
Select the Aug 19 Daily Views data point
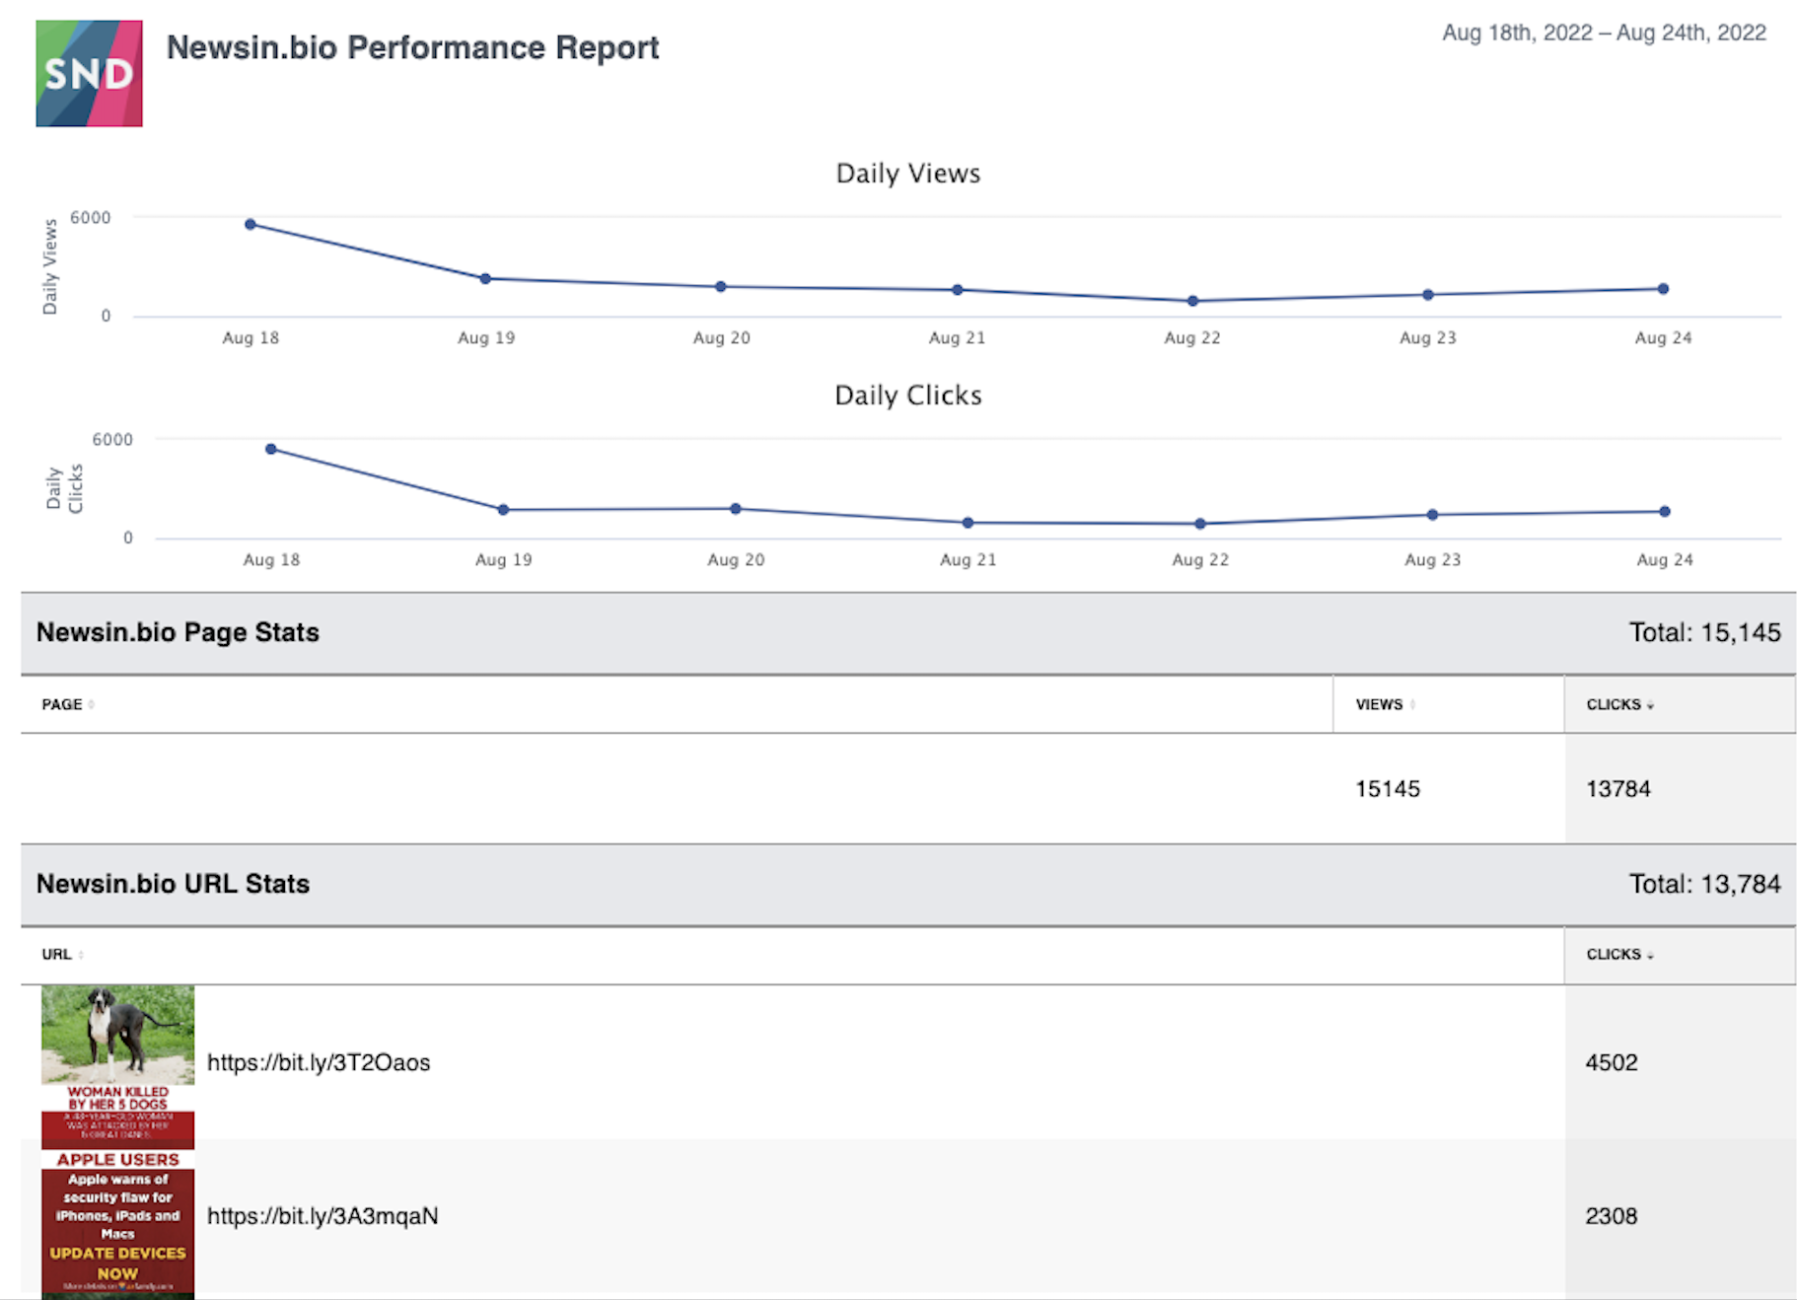tap(485, 279)
